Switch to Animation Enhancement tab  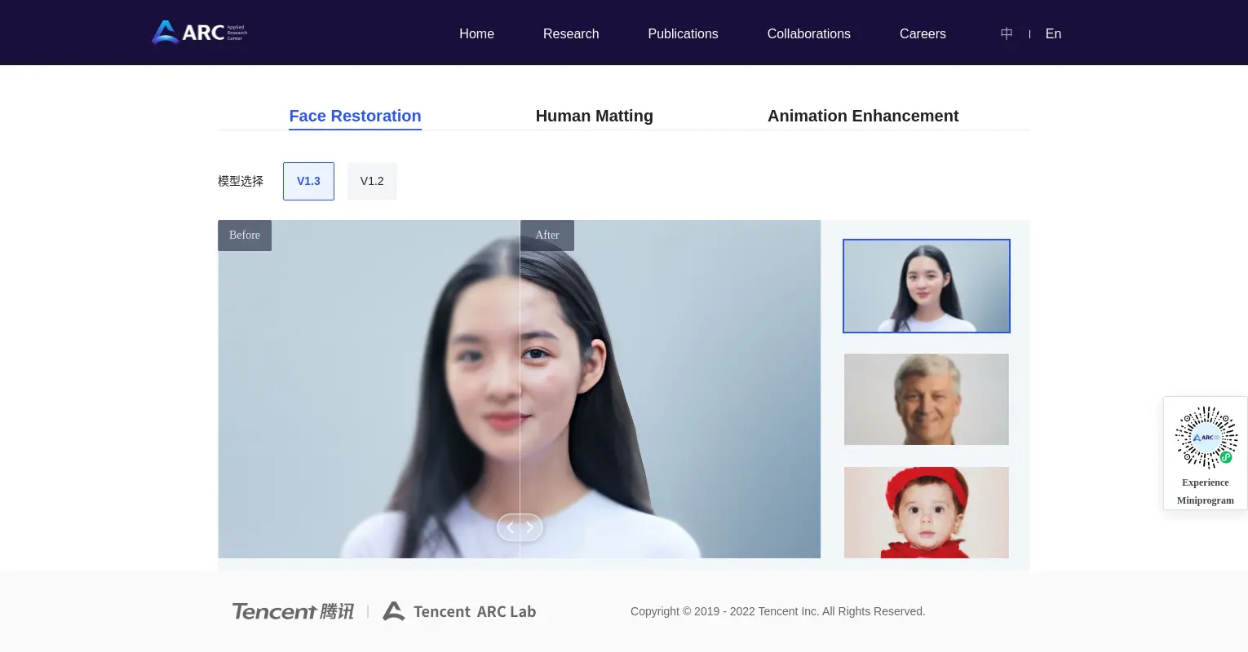pyautogui.click(x=862, y=116)
